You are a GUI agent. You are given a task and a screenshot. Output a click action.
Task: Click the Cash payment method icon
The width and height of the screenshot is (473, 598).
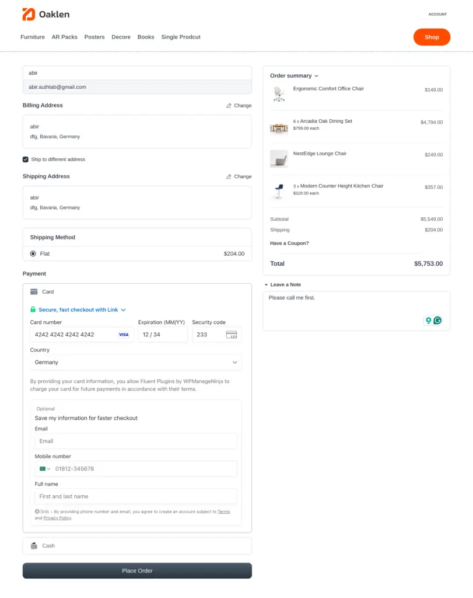34,545
